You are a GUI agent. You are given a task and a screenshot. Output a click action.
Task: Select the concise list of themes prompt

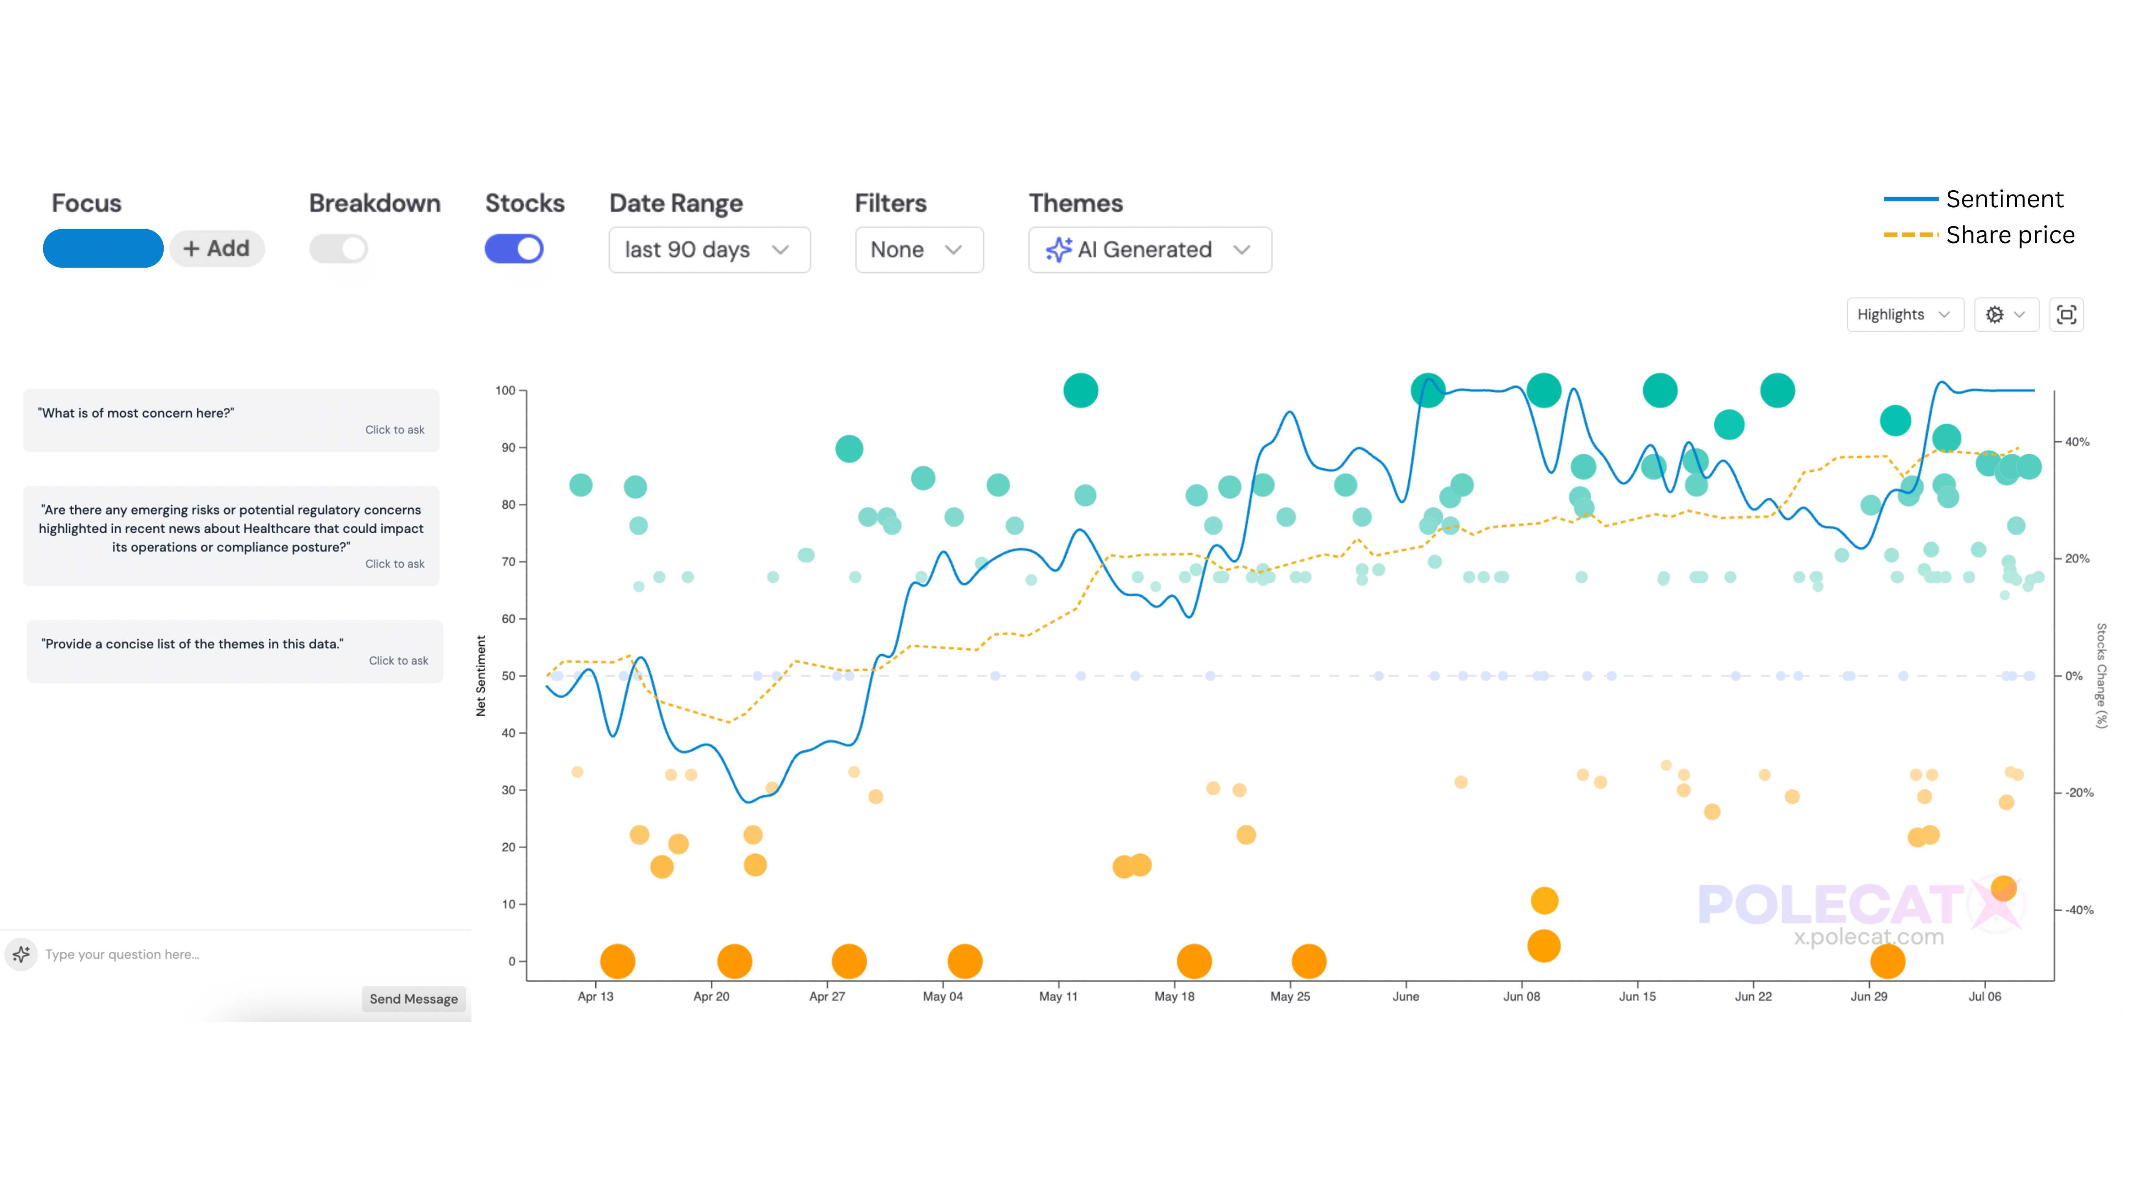point(234,651)
